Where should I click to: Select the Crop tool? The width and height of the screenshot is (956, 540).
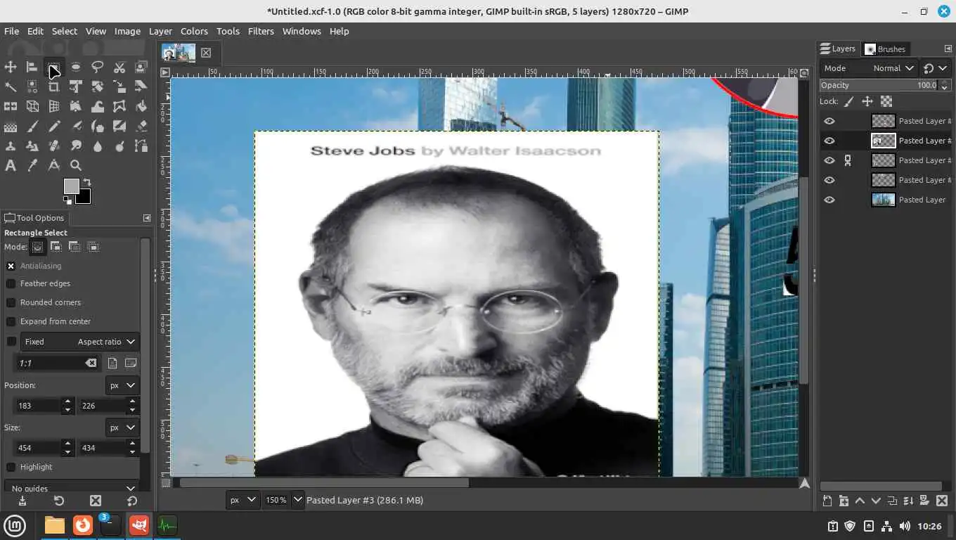click(54, 86)
